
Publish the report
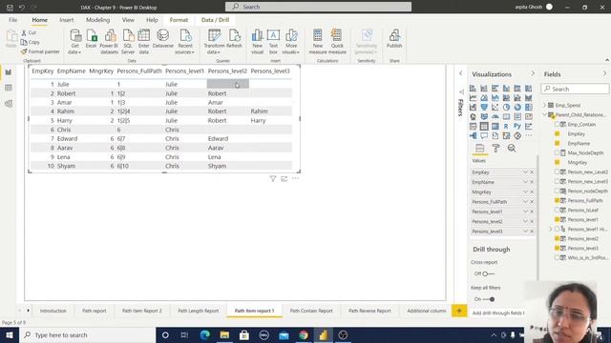[394, 39]
